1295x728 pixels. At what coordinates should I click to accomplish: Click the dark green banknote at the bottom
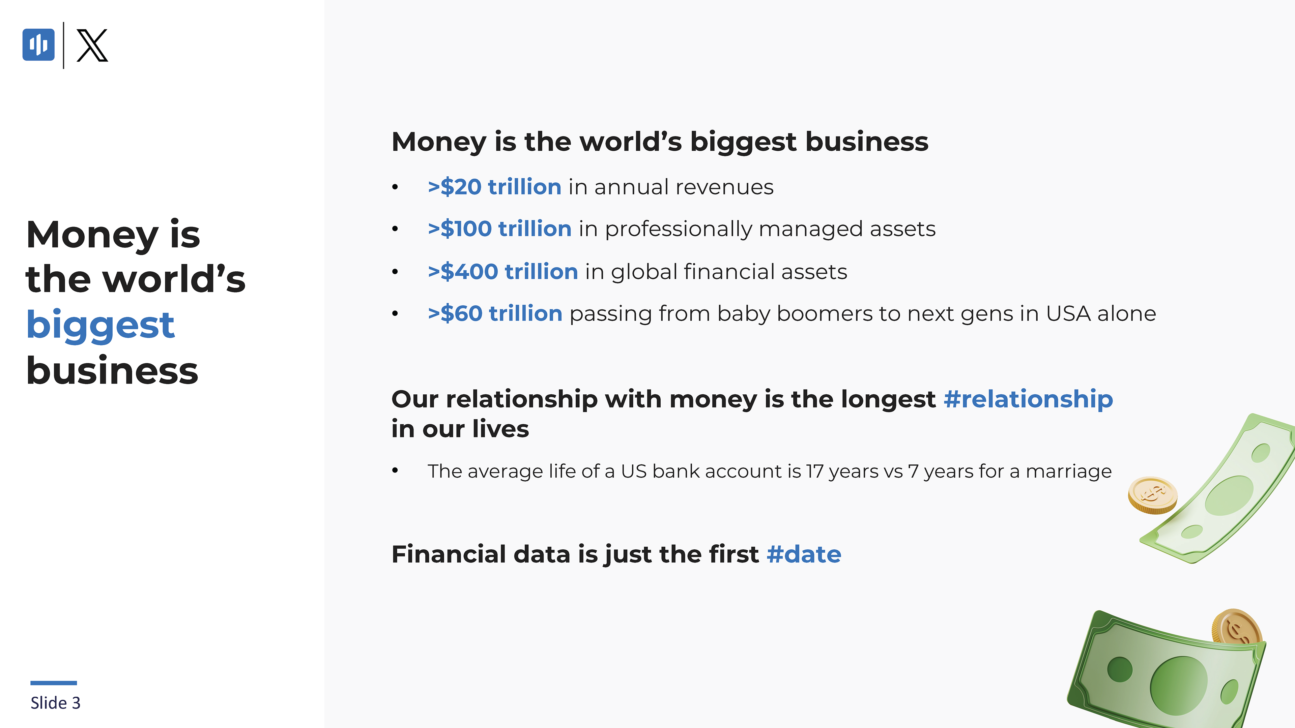(1166, 671)
